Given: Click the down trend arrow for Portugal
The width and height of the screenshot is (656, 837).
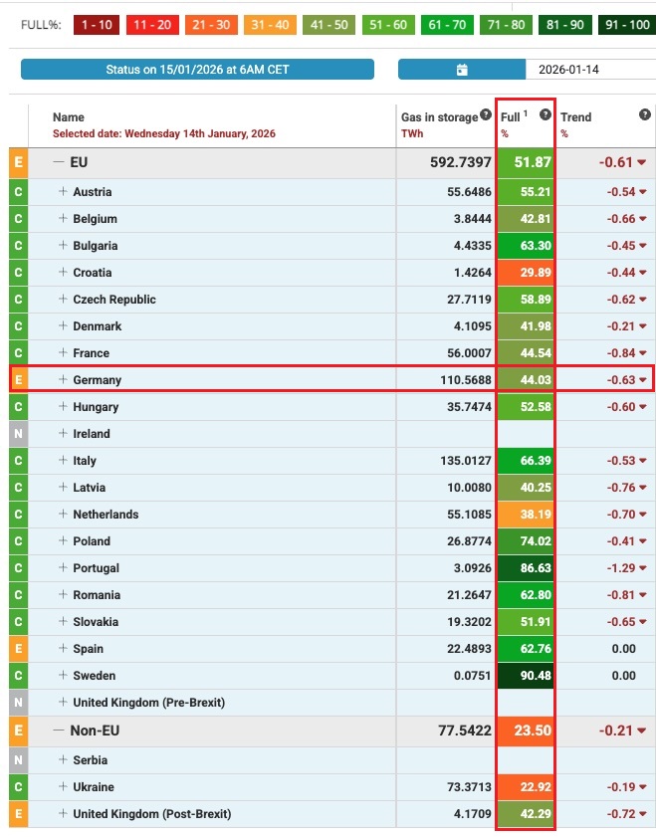Looking at the screenshot, I should point(643,568).
